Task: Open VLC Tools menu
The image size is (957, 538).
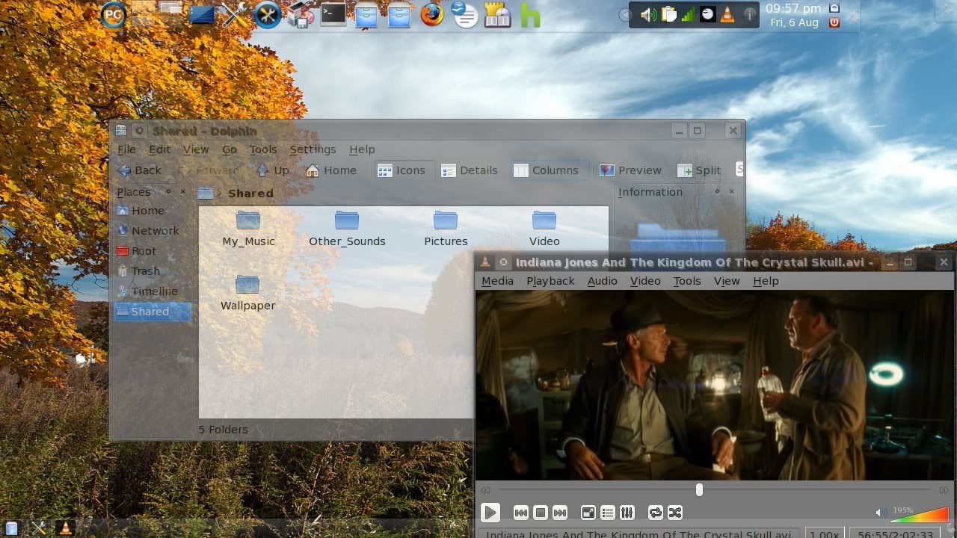Action: [687, 281]
